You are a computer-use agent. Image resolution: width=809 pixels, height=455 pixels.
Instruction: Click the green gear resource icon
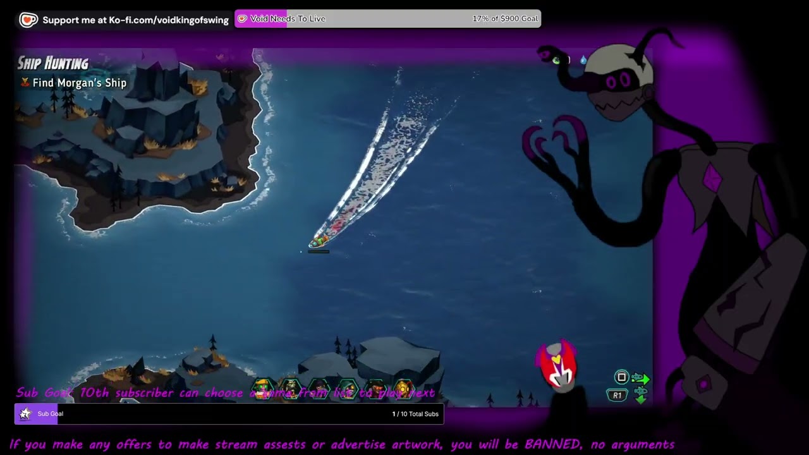click(556, 60)
